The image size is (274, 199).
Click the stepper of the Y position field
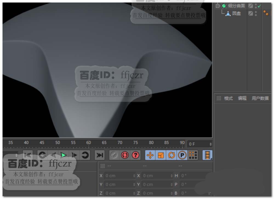pos(134,184)
